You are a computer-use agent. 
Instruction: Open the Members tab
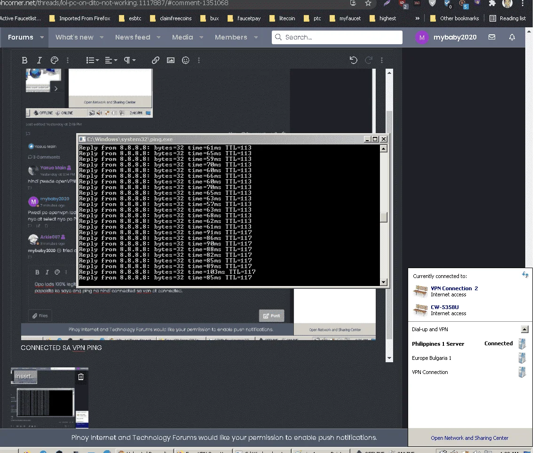click(231, 37)
